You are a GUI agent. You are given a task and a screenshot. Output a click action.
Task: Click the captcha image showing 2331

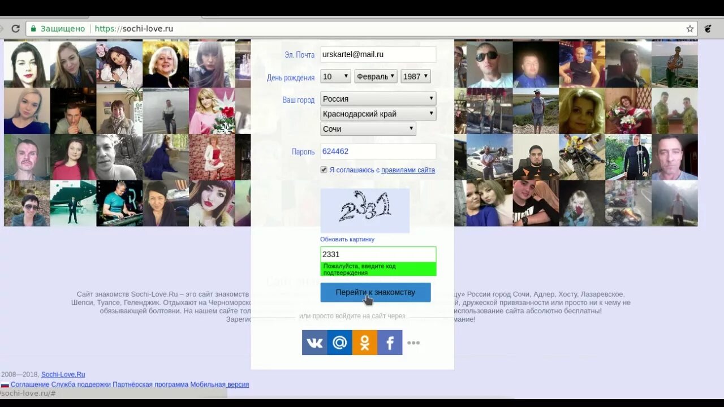tap(365, 210)
